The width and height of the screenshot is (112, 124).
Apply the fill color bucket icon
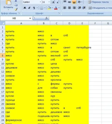tap(49, 8)
